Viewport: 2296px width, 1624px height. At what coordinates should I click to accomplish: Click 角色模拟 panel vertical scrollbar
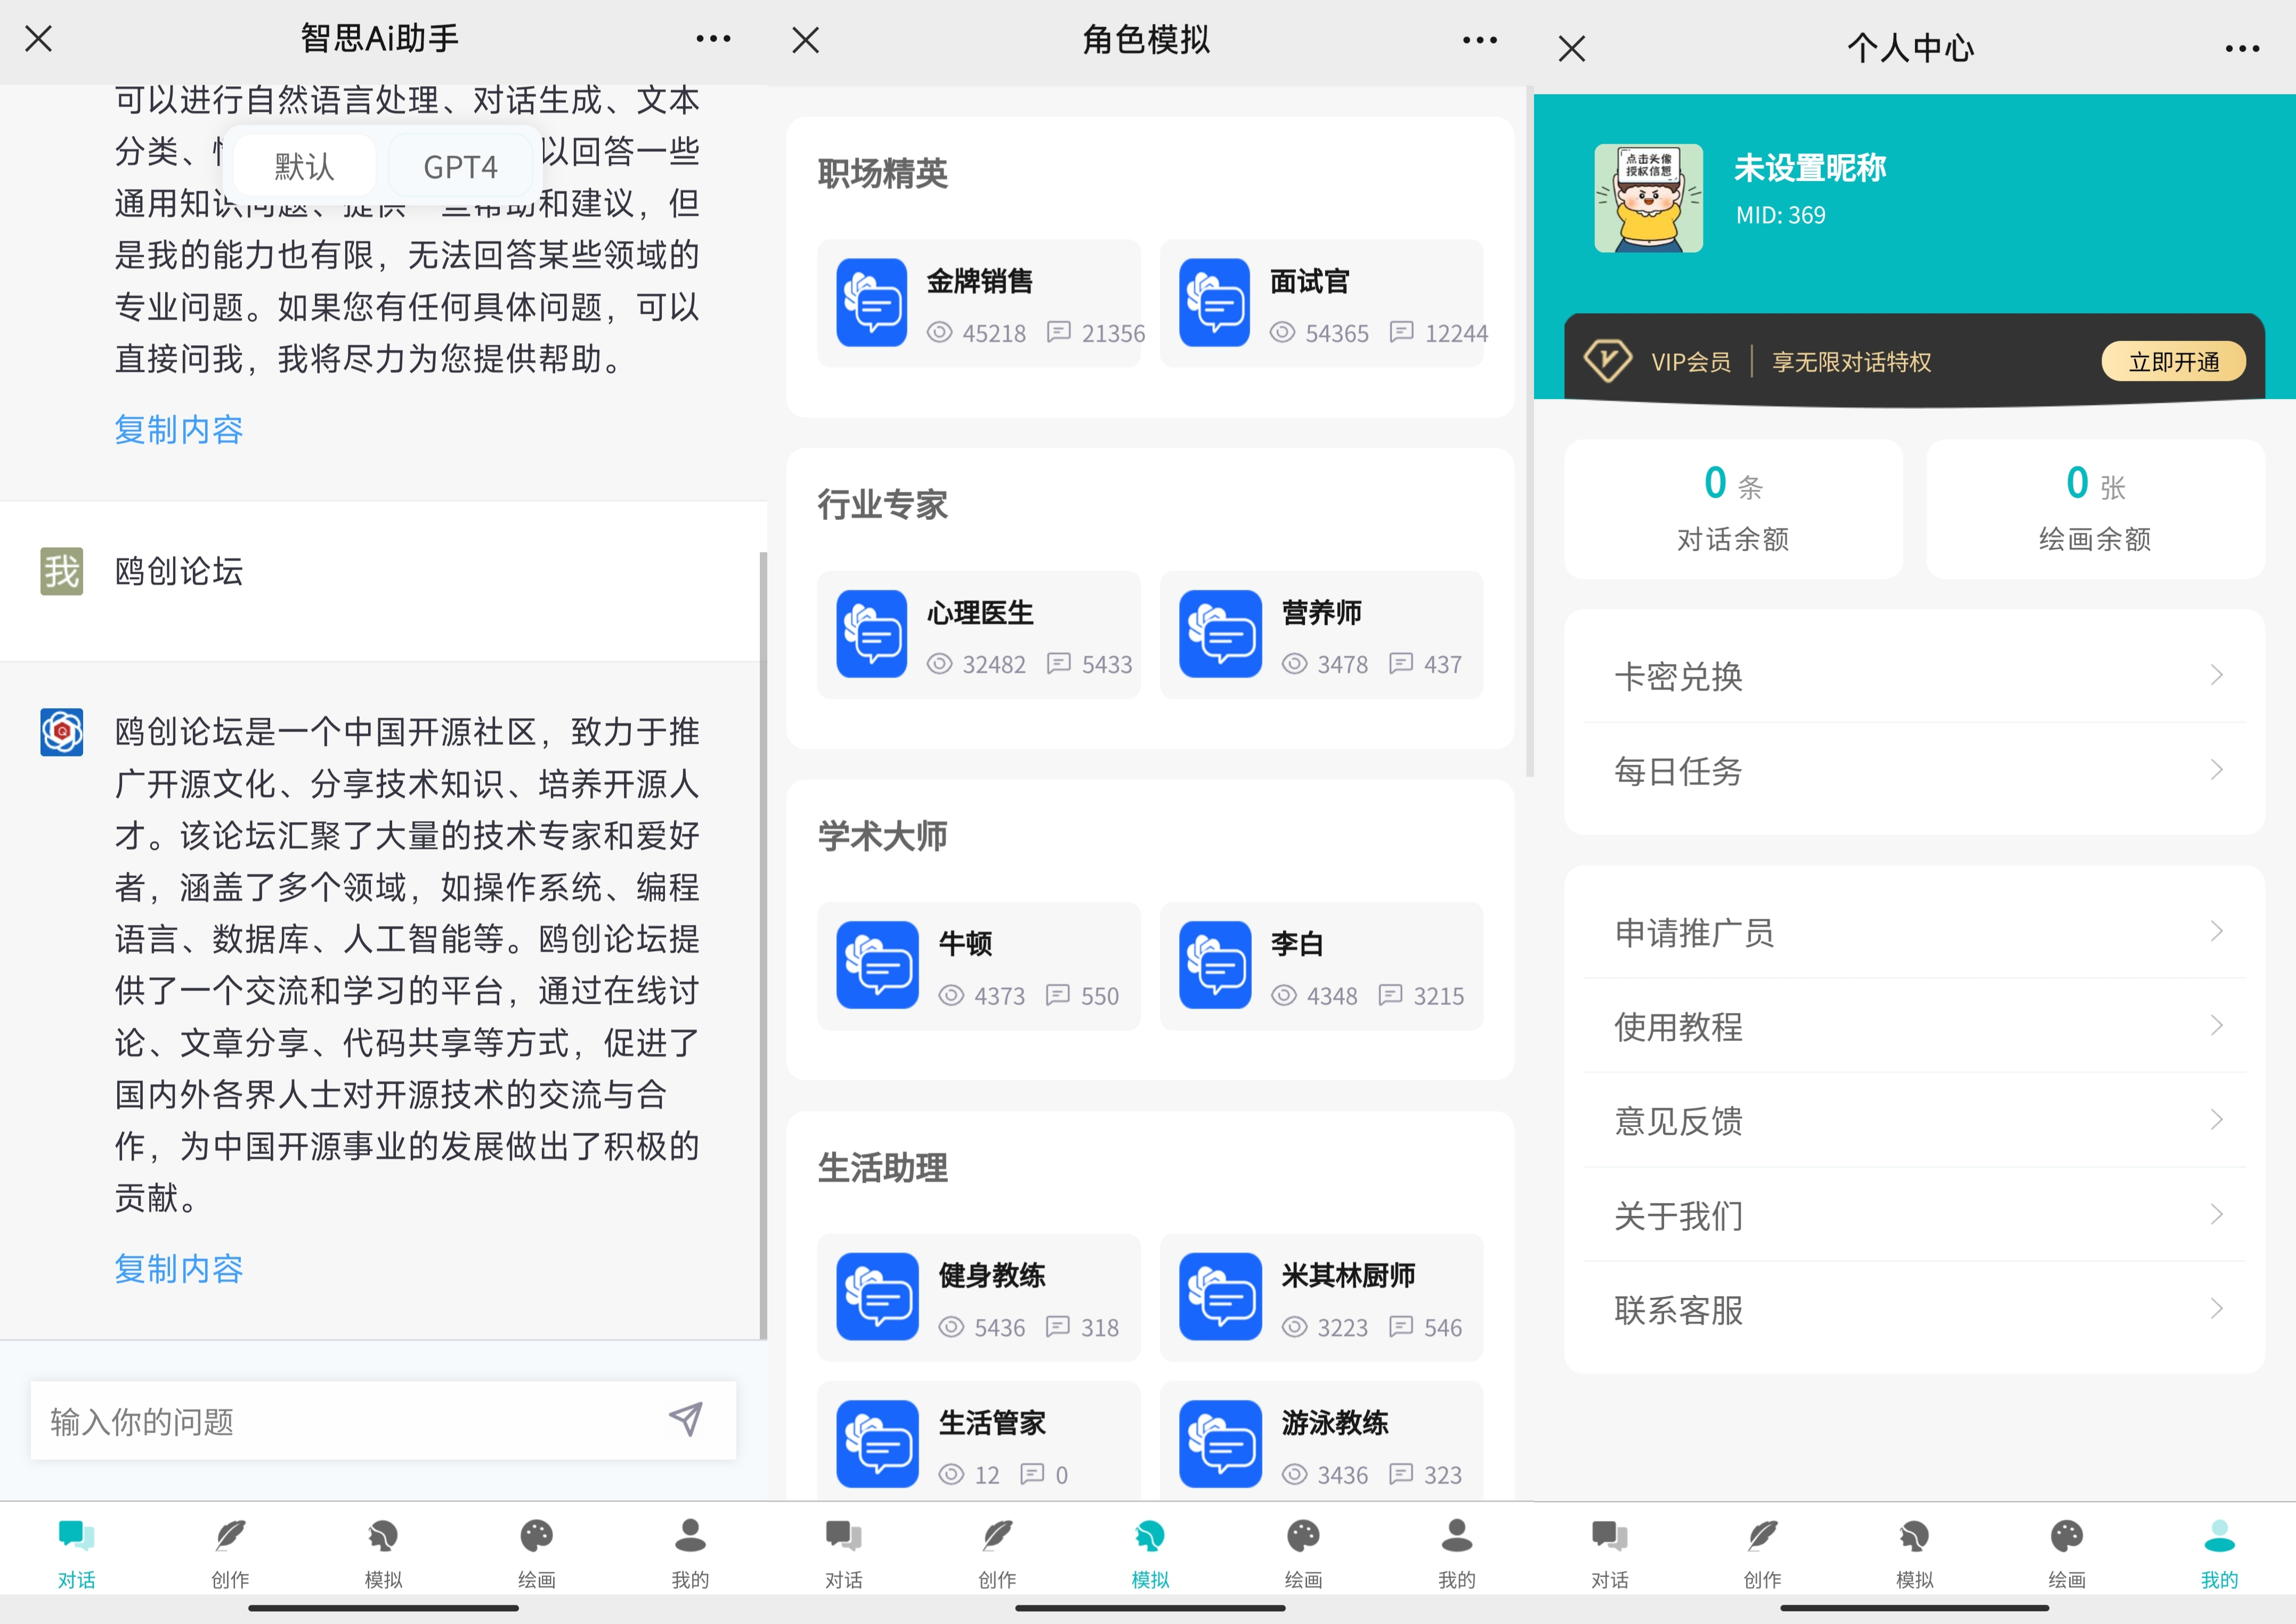coord(1529,430)
